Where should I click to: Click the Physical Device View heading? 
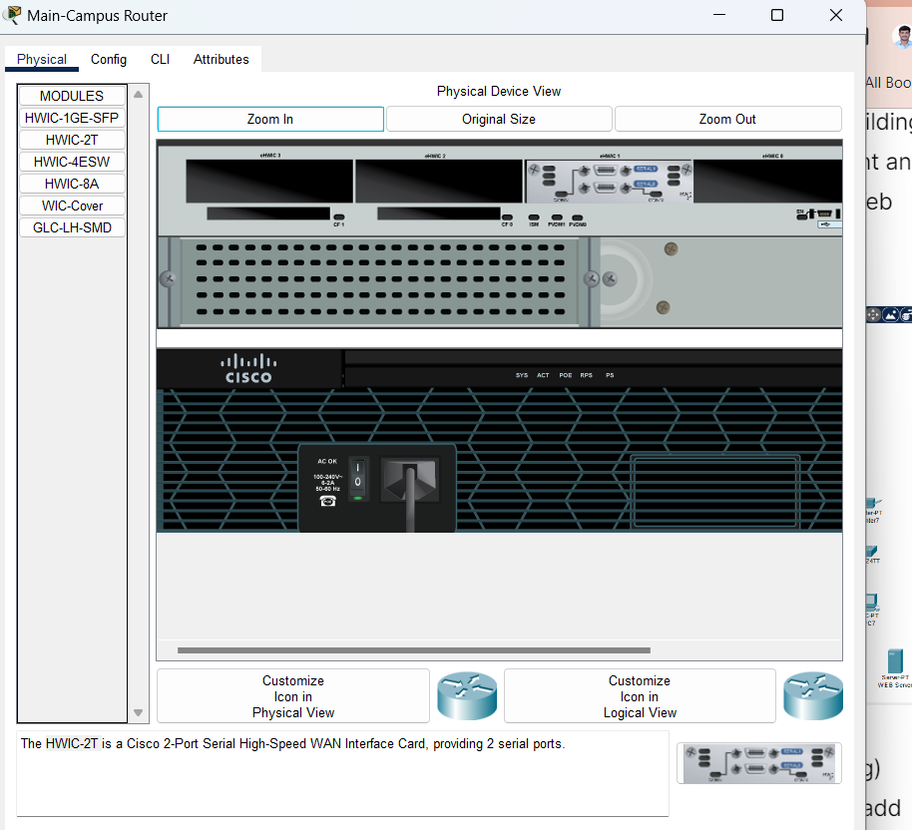coord(499,92)
